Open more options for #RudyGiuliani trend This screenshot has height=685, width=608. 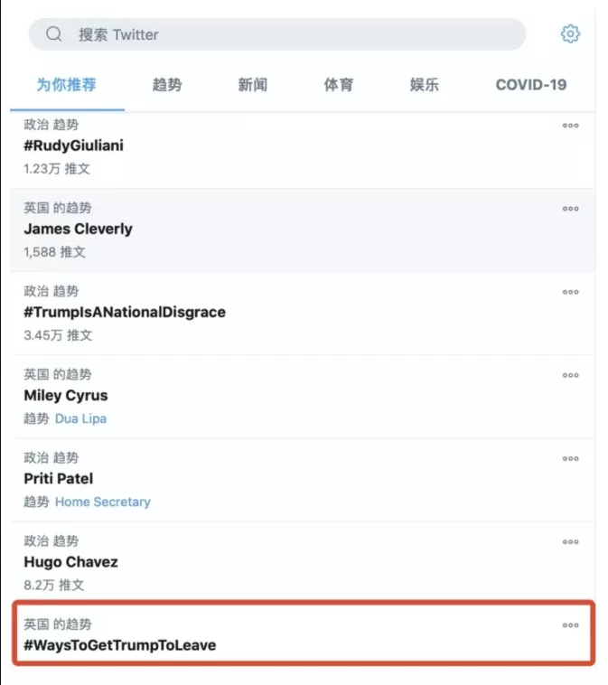pyautogui.click(x=570, y=126)
